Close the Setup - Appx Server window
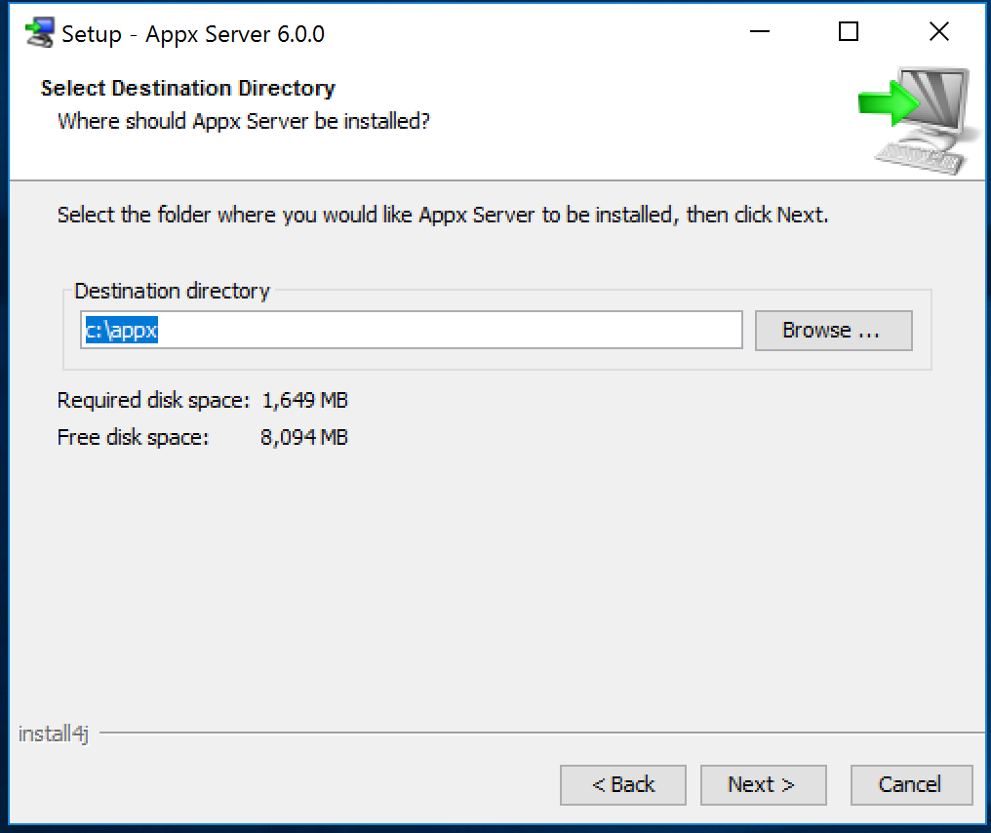 939,31
